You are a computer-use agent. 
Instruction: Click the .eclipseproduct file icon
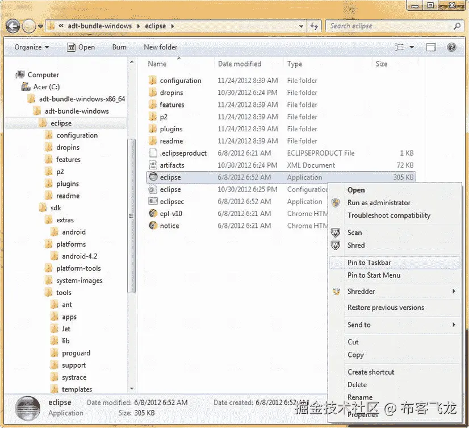[x=153, y=153]
